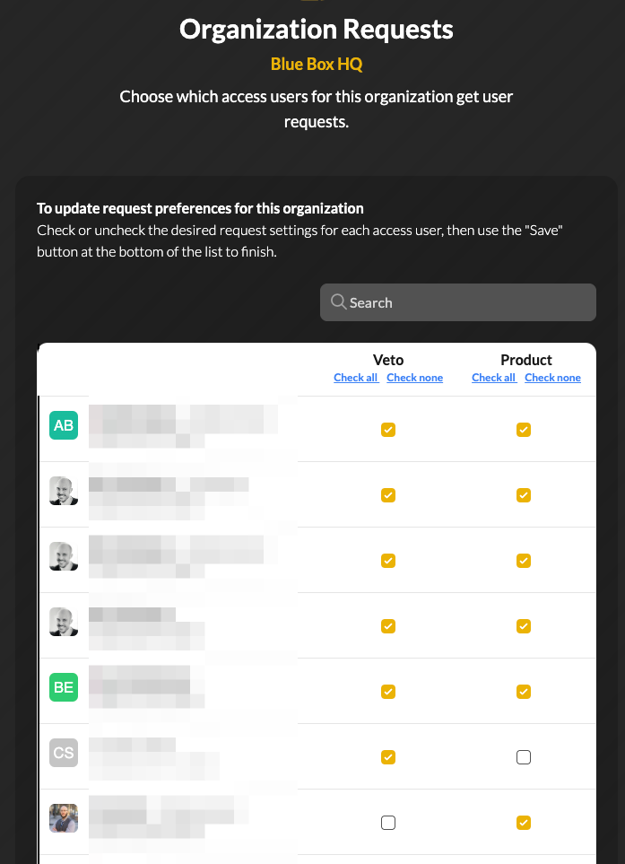Uncheck the Veto checkbox for user CS

click(388, 757)
